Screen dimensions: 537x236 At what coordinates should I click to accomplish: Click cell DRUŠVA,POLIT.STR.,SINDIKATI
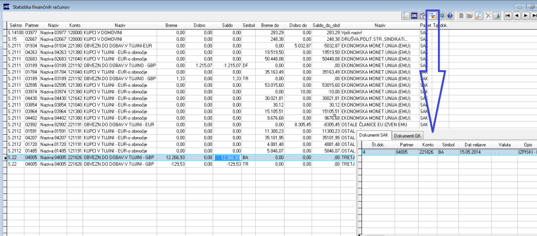tap(379, 39)
